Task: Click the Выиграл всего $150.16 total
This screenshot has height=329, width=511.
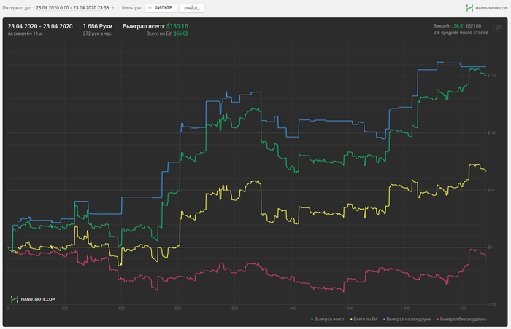Action: (x=155, y=26)
